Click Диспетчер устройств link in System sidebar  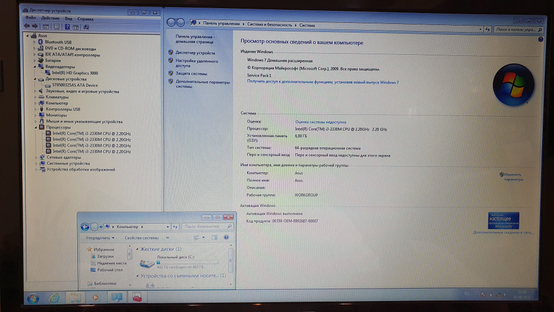195,53
